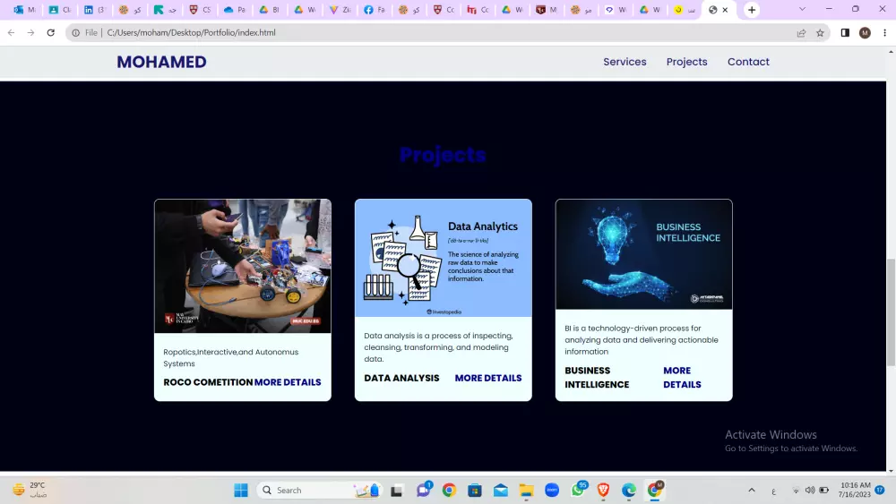
Task: Click the DATA ANALYSIS title
Action: [401, 378]
